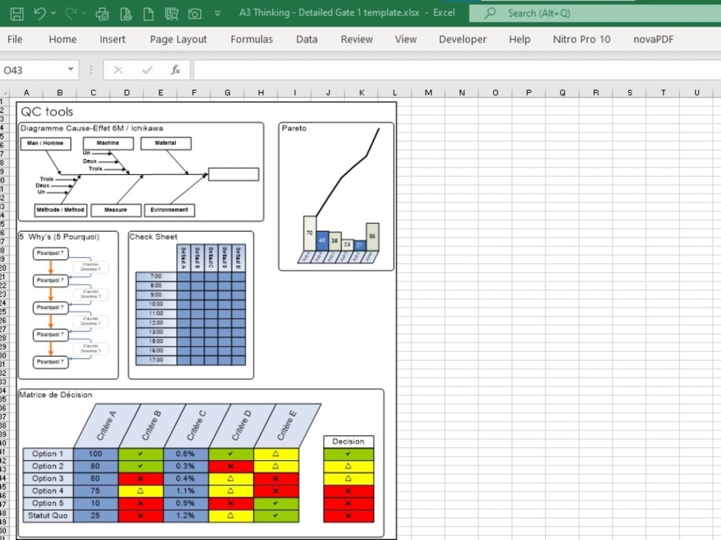721x540 pixels.
Task: Click the value 100 for Option 1
Action: point(95,454)
